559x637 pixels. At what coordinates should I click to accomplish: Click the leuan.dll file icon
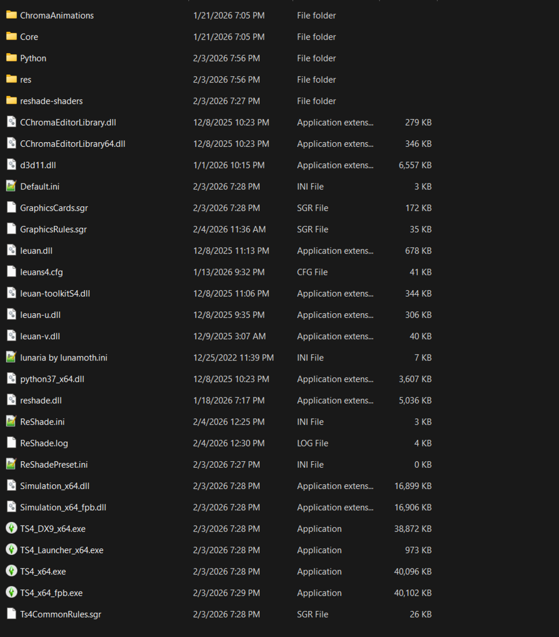(x=11, y=250)
